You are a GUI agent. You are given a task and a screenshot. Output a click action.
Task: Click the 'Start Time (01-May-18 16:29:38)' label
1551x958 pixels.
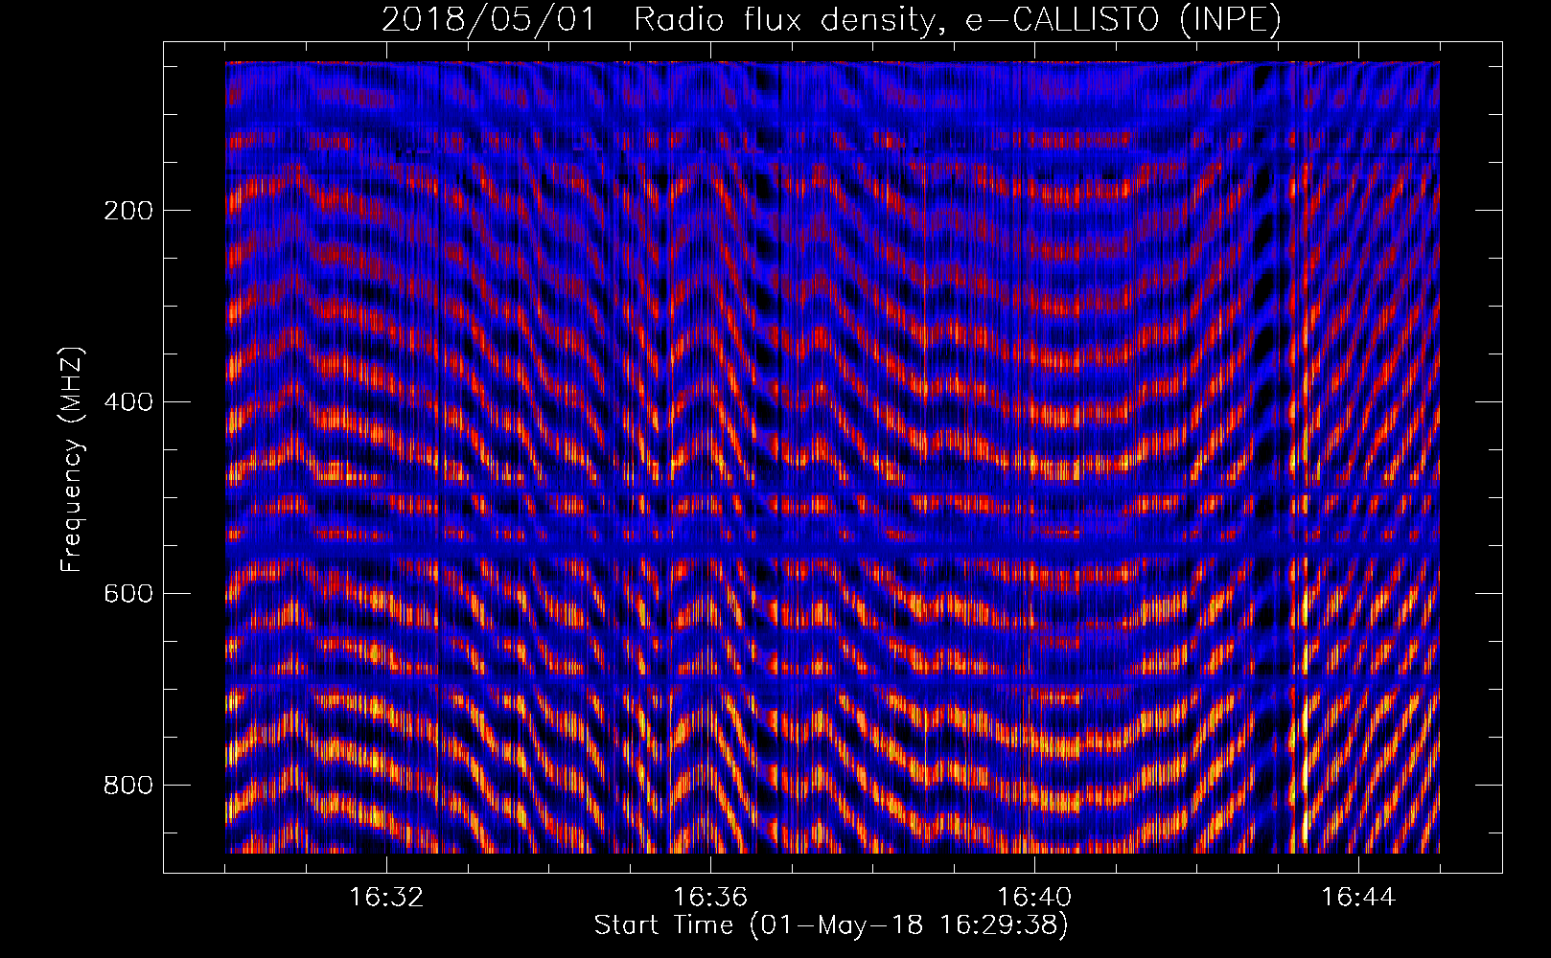click(831, 925)
